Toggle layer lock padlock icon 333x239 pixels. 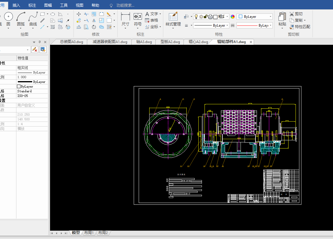click(x=205, y=17)
